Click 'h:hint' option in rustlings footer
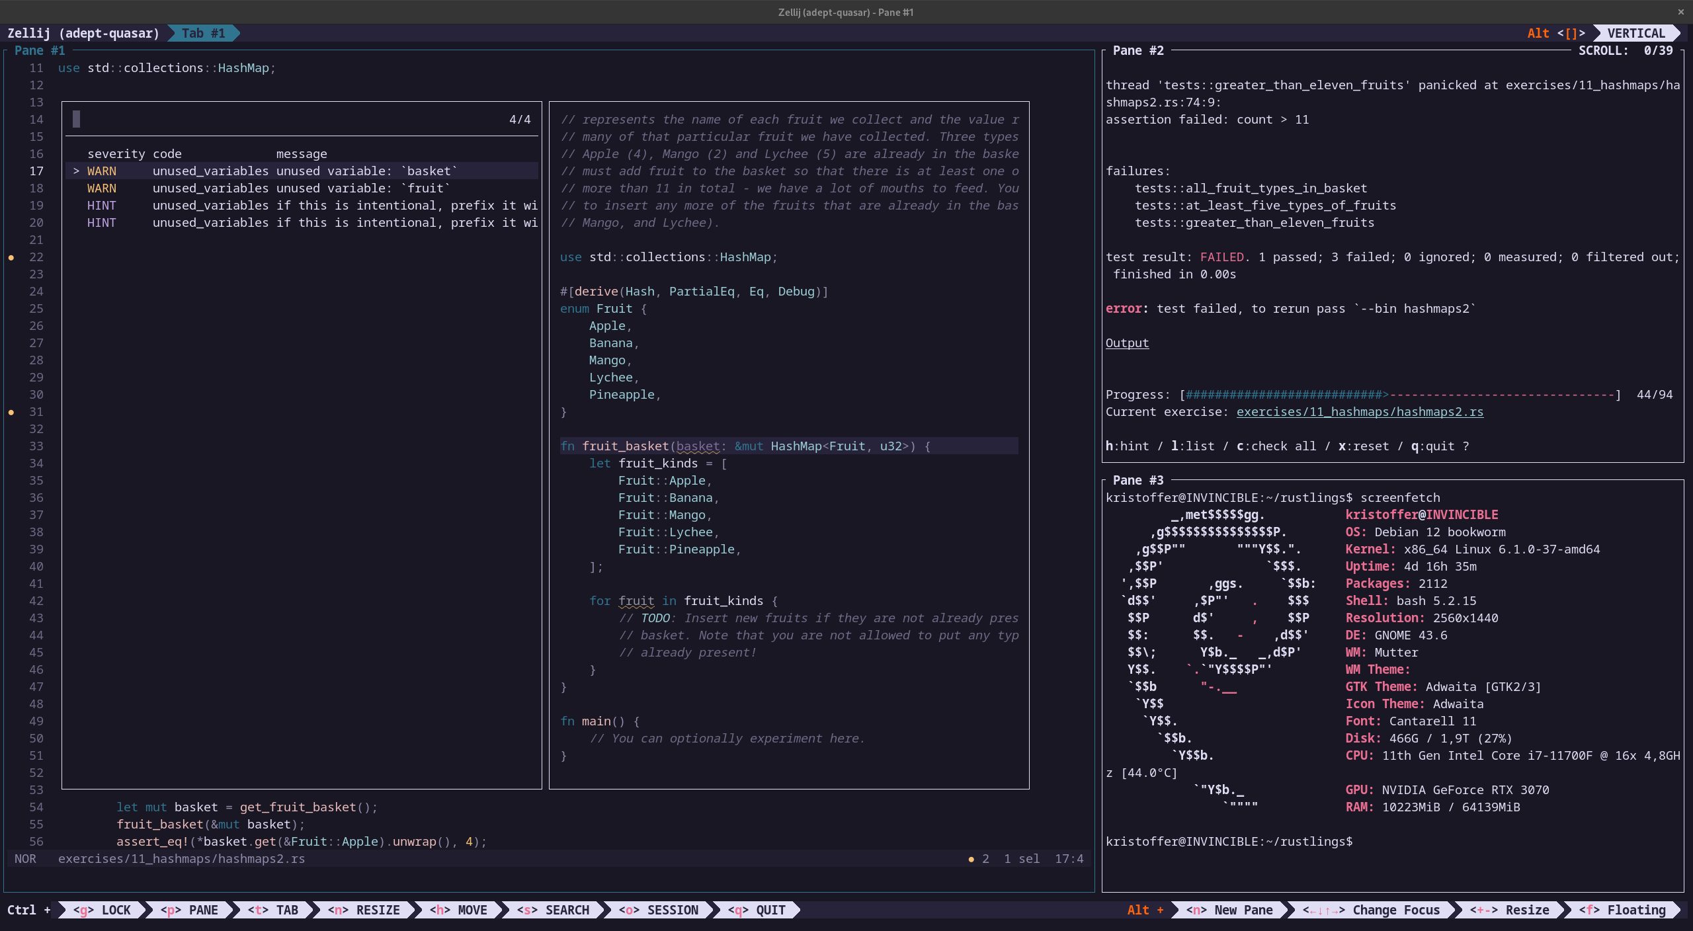 point(1128,446)
